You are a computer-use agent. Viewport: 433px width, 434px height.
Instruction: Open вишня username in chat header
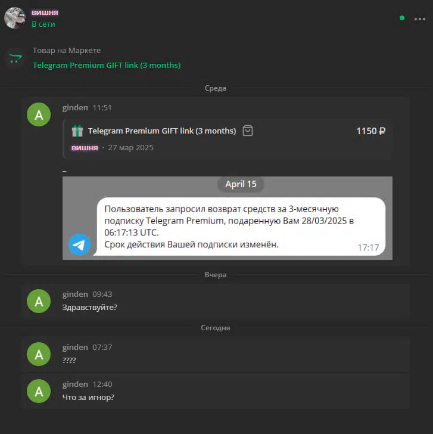pyautogui.click(x=45, y=13)
